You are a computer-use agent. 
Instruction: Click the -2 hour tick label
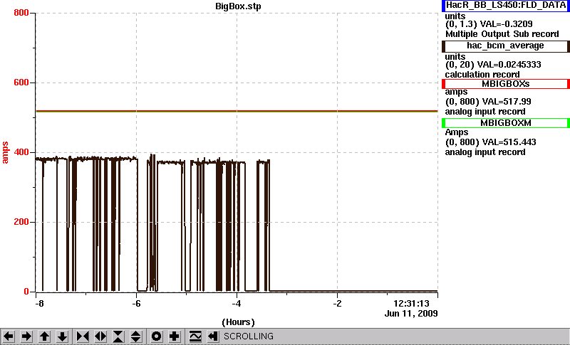coord(337,303)
